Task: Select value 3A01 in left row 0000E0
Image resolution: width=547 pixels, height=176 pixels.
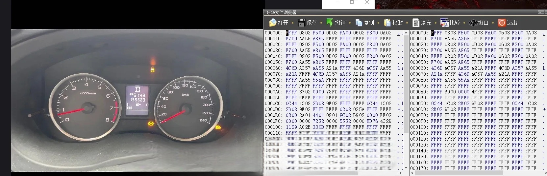Action: pos(305,115)
